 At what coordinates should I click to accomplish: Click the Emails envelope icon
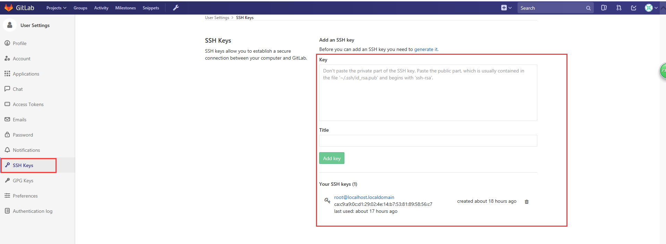click(x=7, y=119)
